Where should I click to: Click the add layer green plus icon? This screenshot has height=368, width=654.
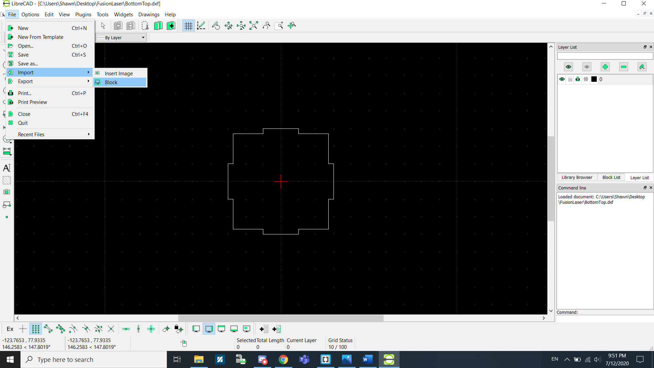605,67
